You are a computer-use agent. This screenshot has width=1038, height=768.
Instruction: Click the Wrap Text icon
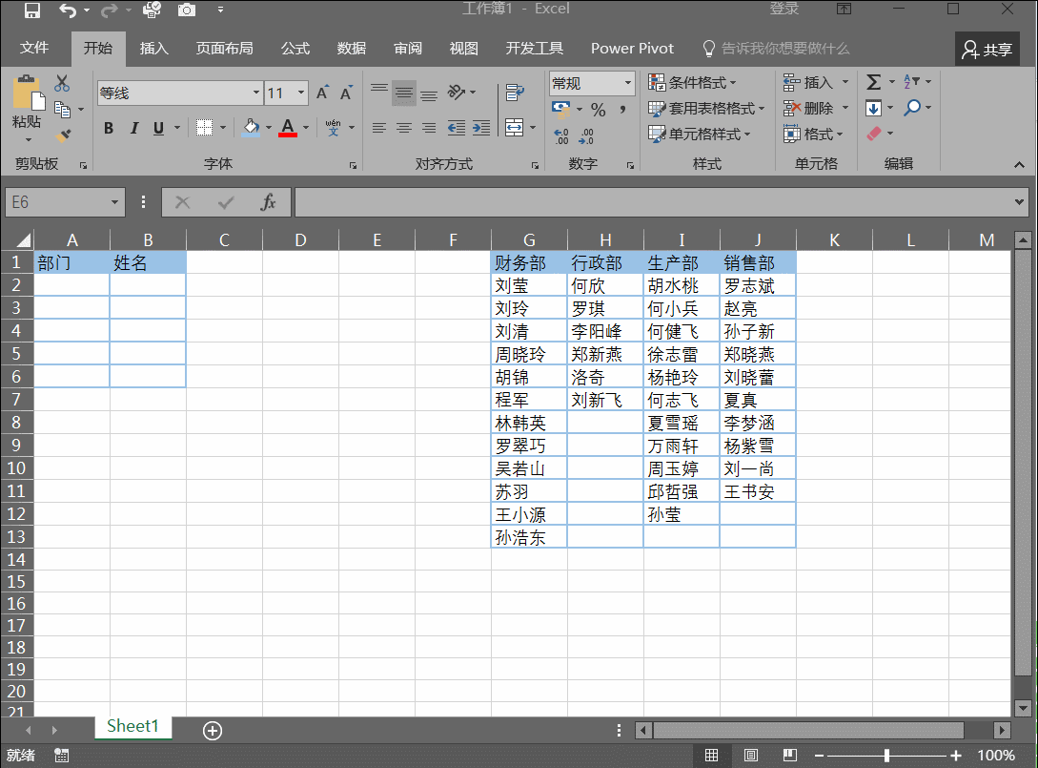tap(515, 93)
